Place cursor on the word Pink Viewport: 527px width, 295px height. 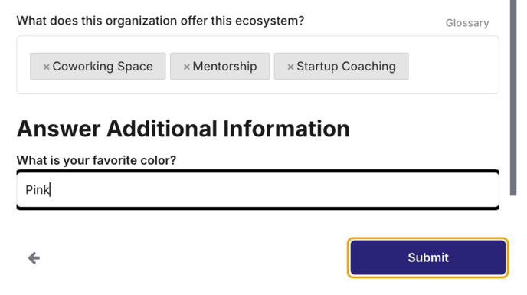[x=38, y=190]
